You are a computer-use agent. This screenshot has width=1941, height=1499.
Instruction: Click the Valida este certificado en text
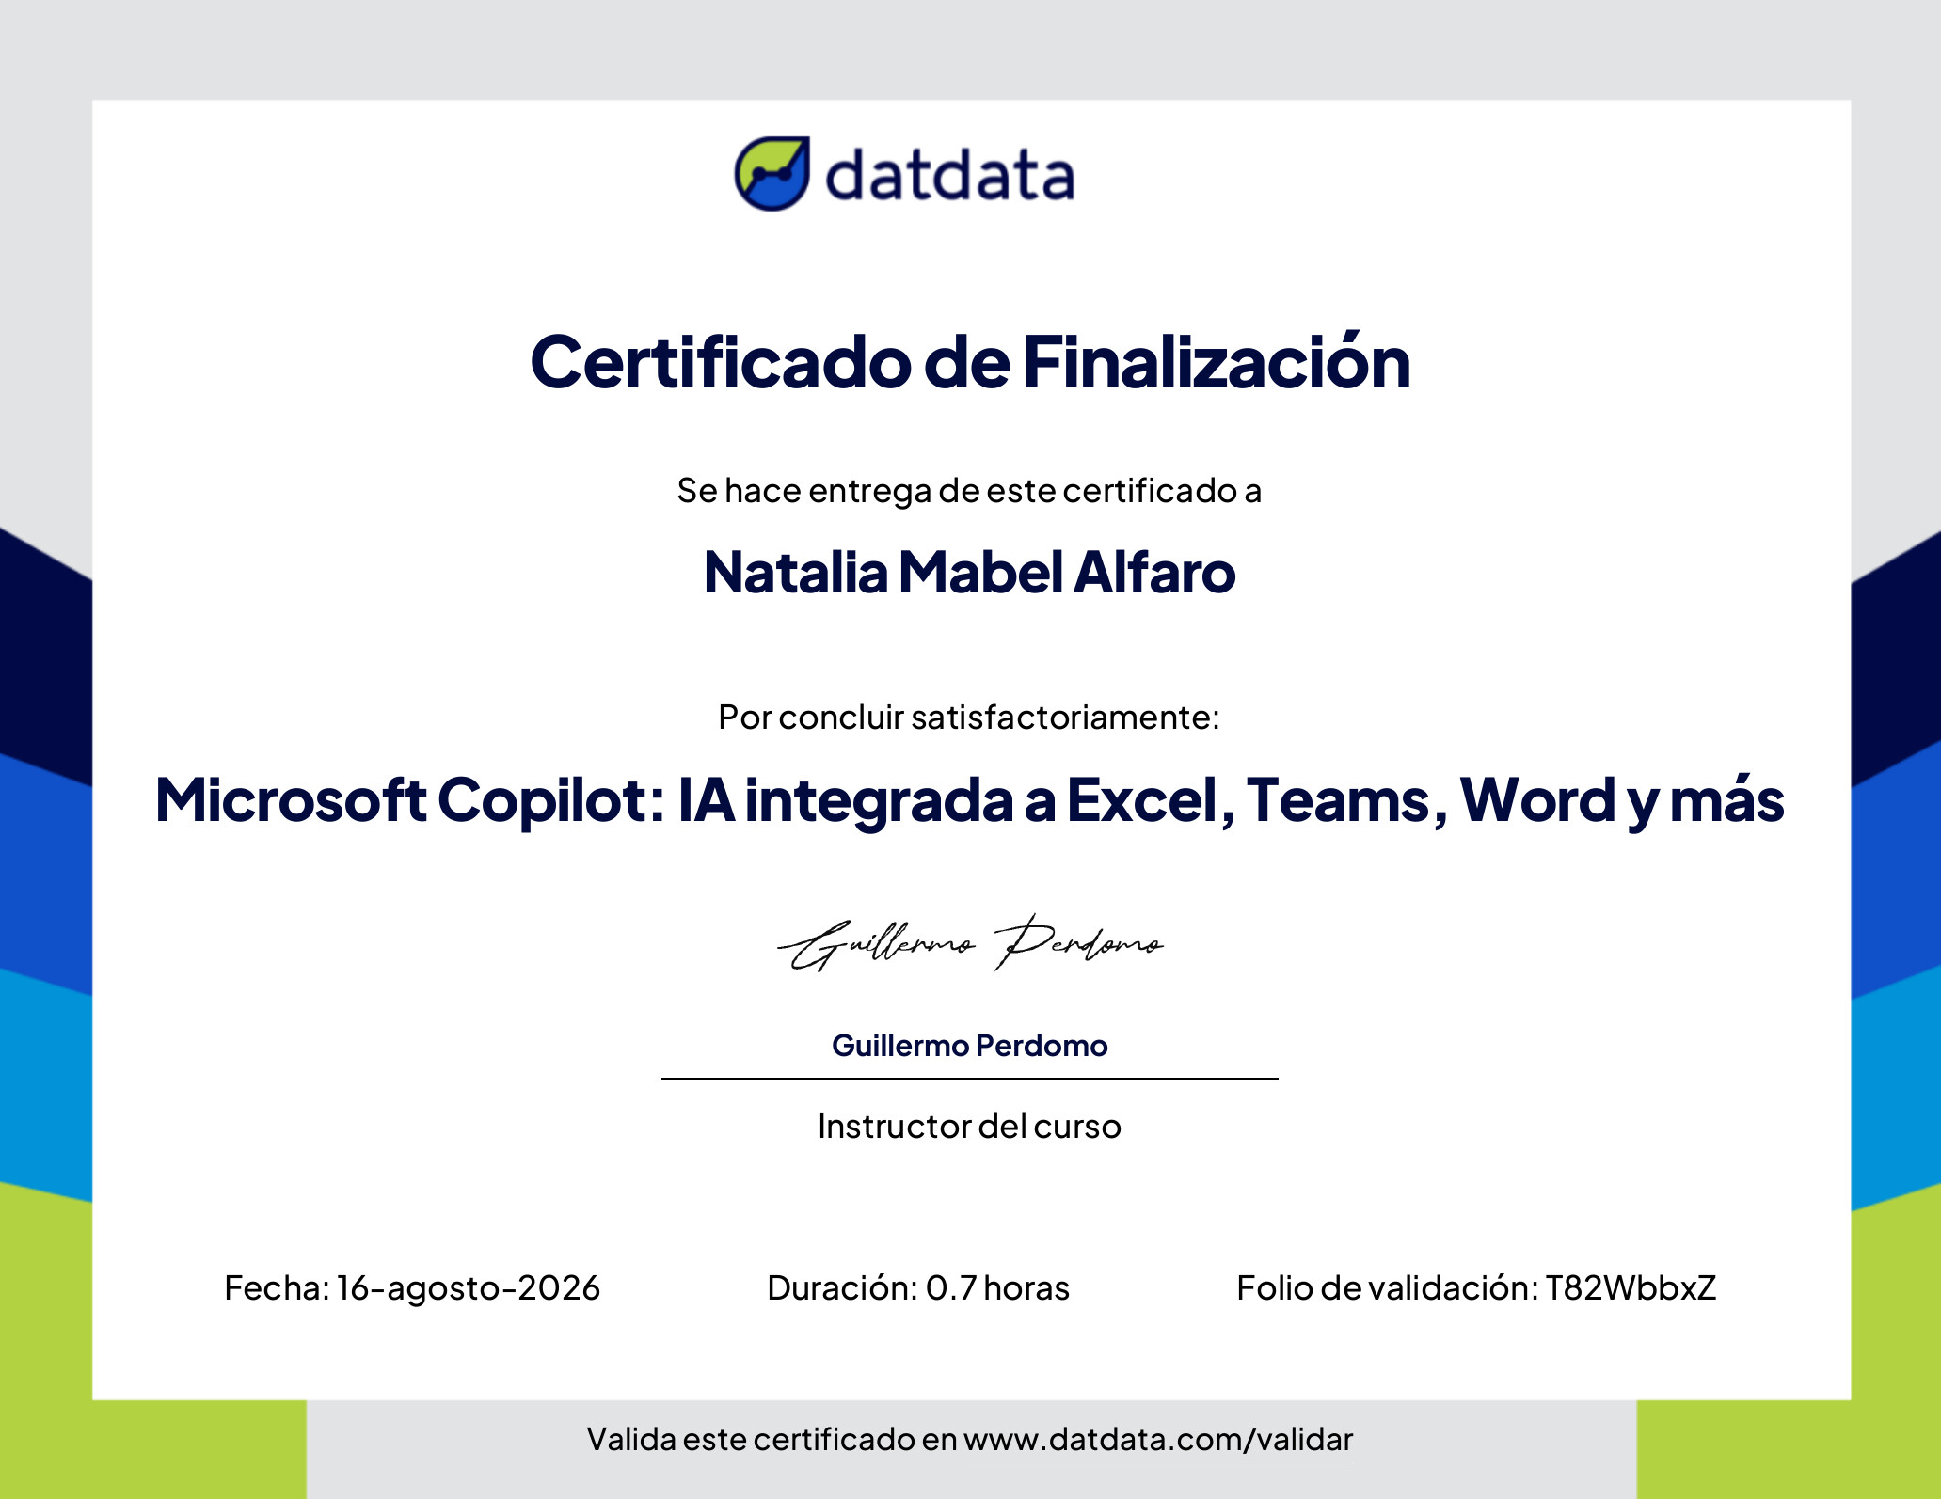click(x=772, y=1440)
